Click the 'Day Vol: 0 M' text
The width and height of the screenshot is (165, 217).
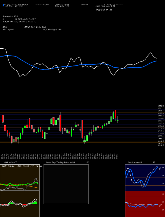click(104, 10)
